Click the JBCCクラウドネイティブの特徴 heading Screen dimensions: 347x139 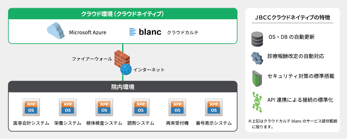coord(292,18)
